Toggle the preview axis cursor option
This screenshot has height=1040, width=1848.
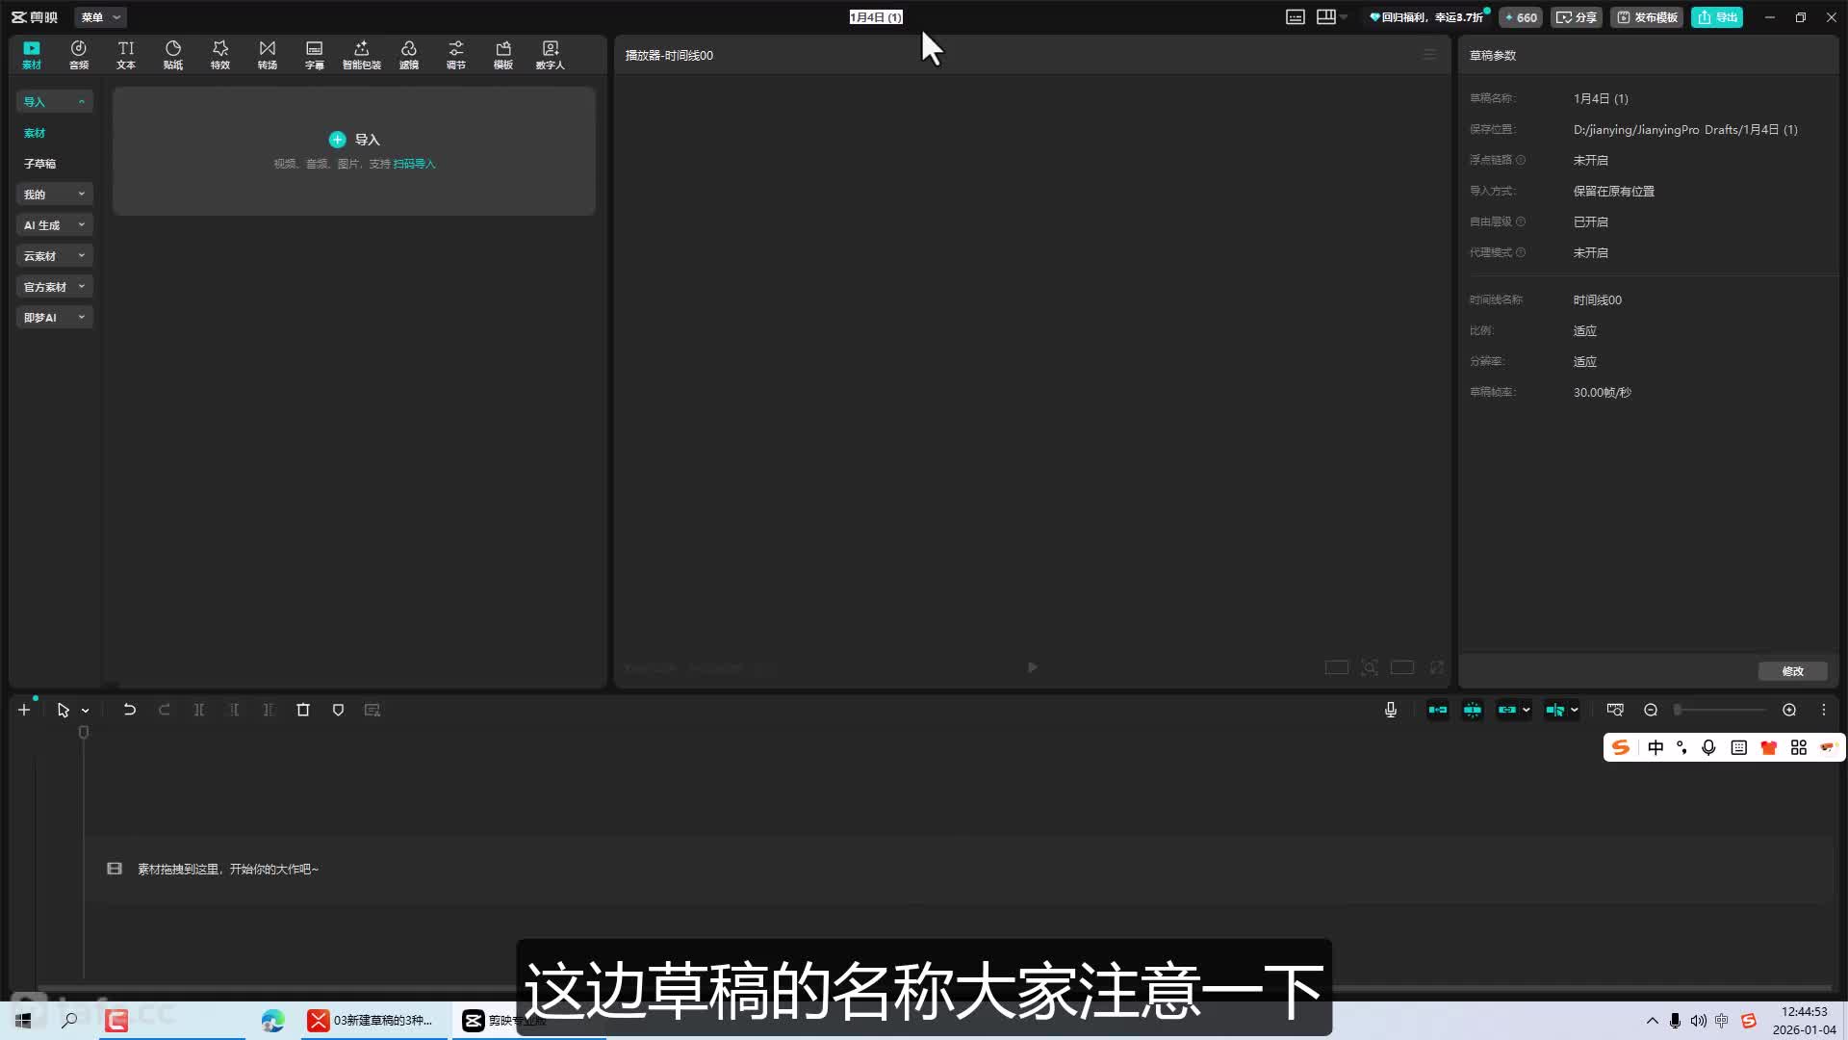tap(1555, 710)
